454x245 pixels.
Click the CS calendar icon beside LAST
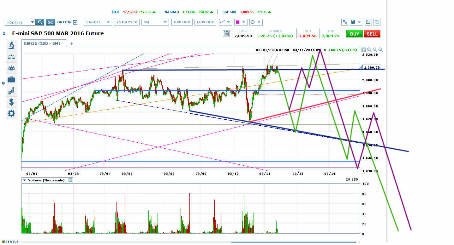[226, 34]
